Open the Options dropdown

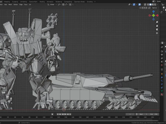point(155,8)
